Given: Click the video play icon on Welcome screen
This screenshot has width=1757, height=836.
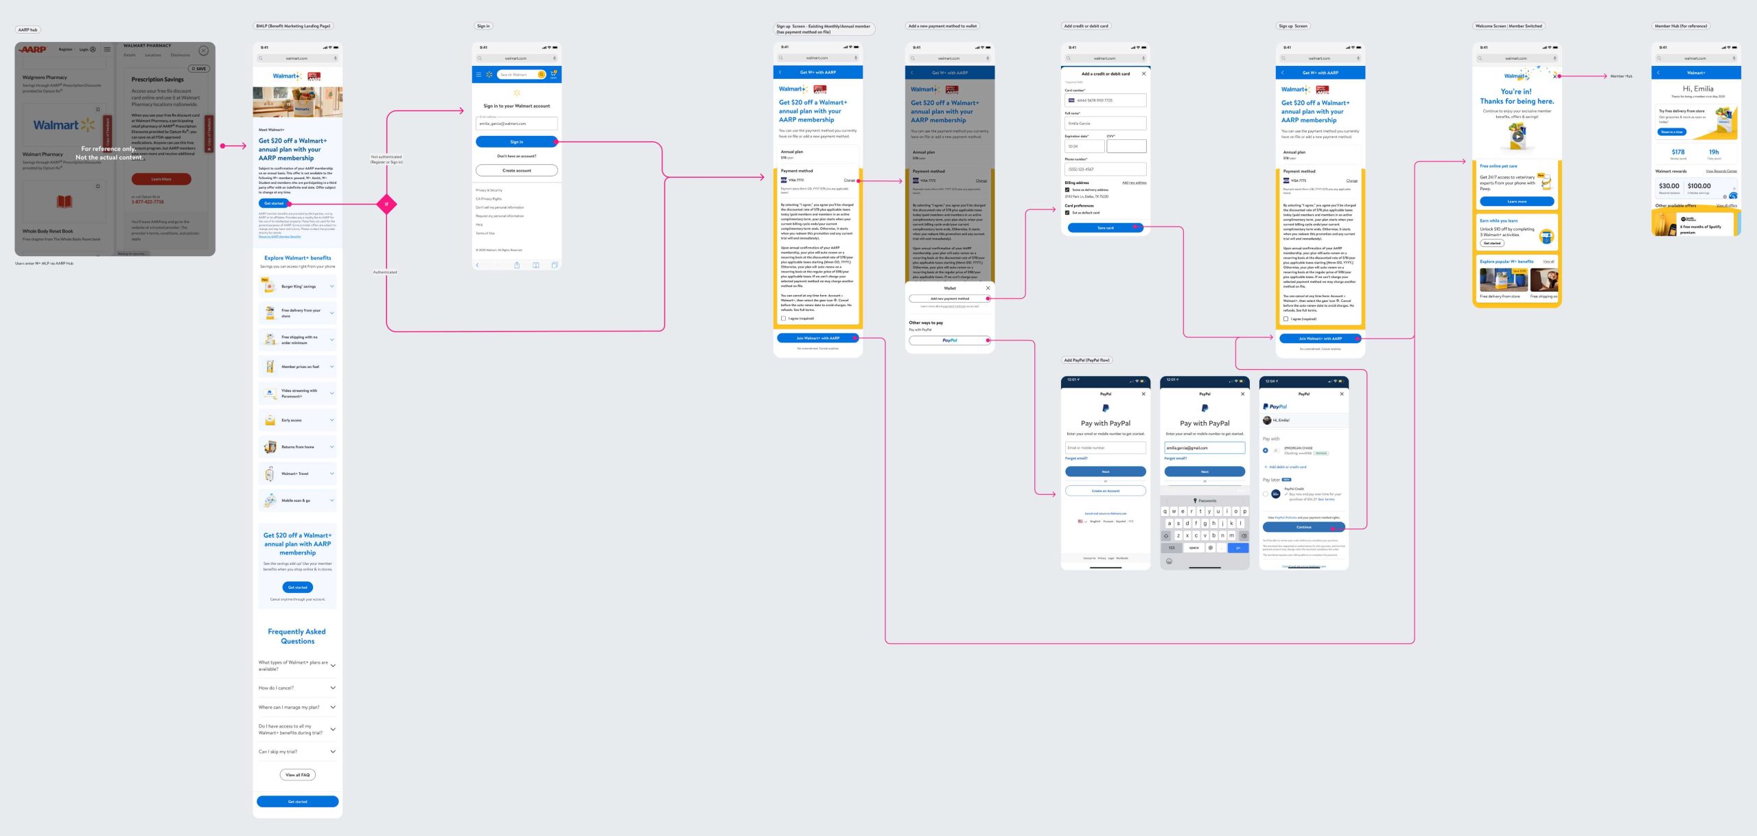Looking at the screenshot, I should (x=1517, y=136).
